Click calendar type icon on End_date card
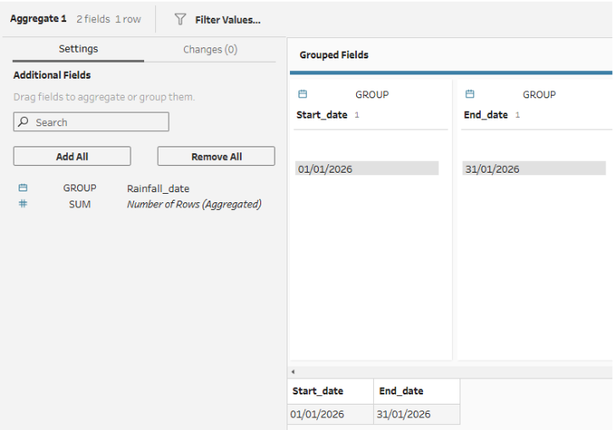 [x=471, y=95]
